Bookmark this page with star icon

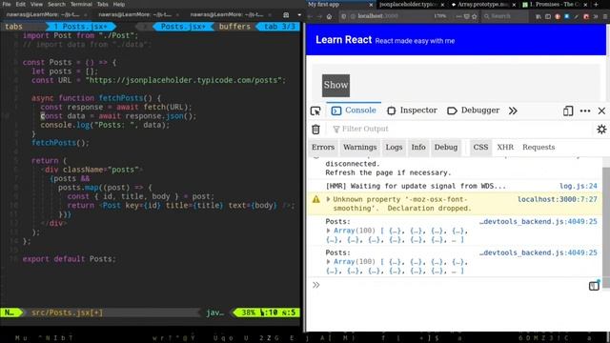[475, 17]
